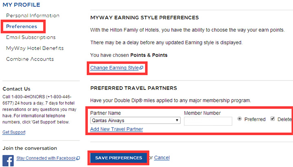Focus the Member Number input field
293x167 pixels.
point(208,121)
